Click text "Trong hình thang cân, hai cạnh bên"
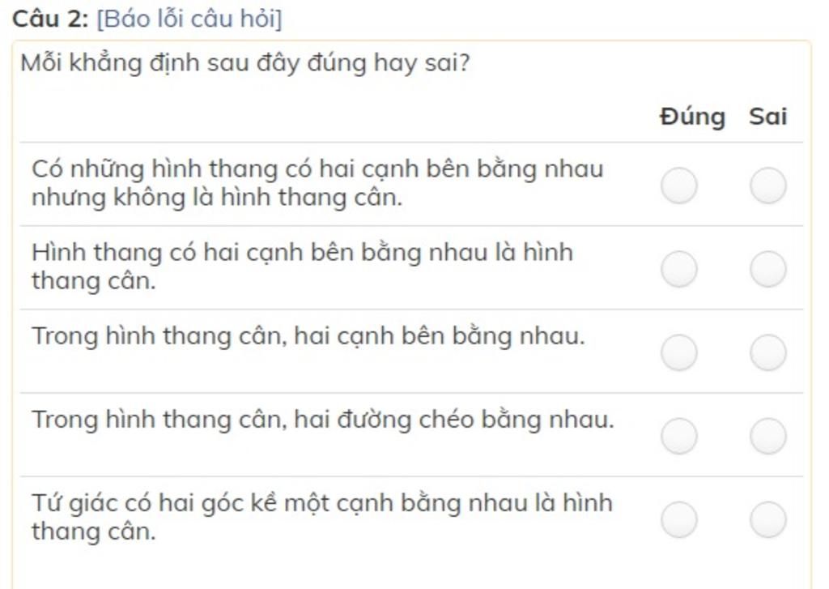The height and width of the screenshot is (589, 829). (x=308, y=336)
